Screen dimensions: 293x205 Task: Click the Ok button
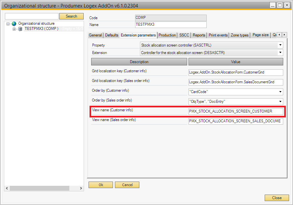(101, 185)
